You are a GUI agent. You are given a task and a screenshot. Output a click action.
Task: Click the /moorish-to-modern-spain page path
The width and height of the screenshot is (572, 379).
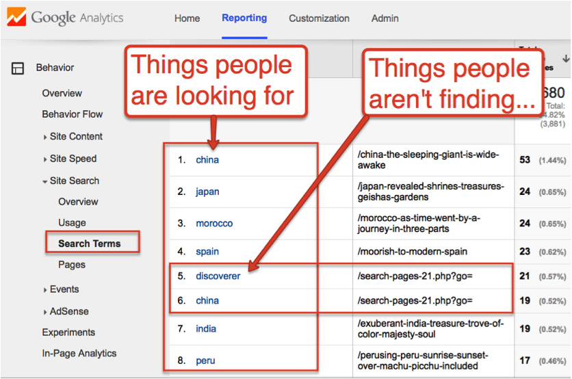click(x=412, y=251)
